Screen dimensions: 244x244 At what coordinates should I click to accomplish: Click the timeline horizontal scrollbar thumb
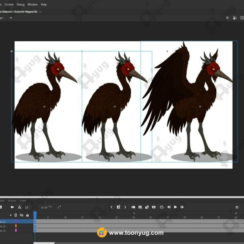(44, 243)
